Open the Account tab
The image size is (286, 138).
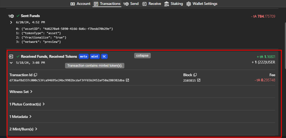tap(80, 4)
